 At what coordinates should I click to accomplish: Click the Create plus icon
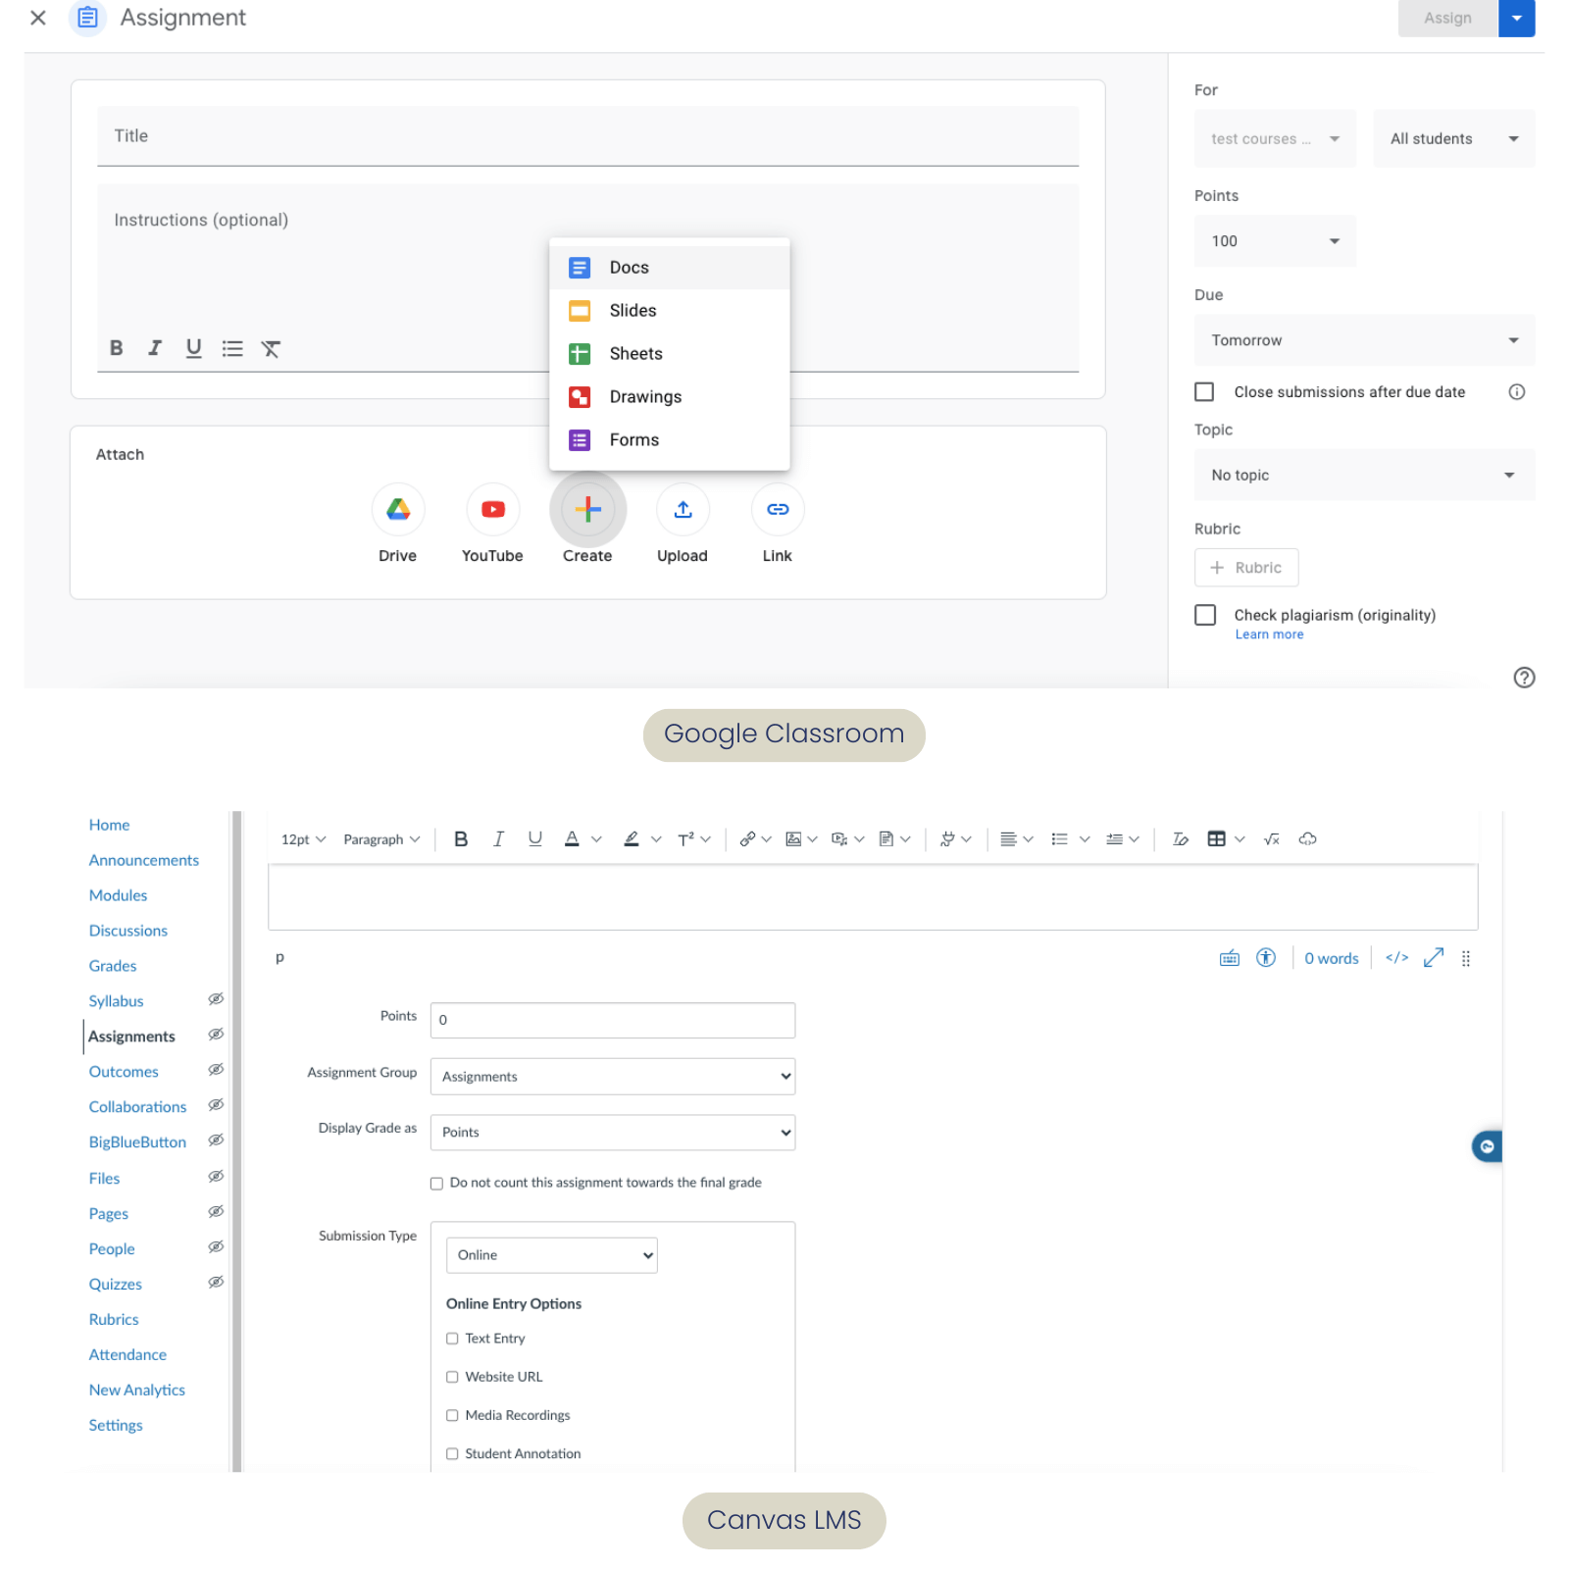[x=588, y=509]
